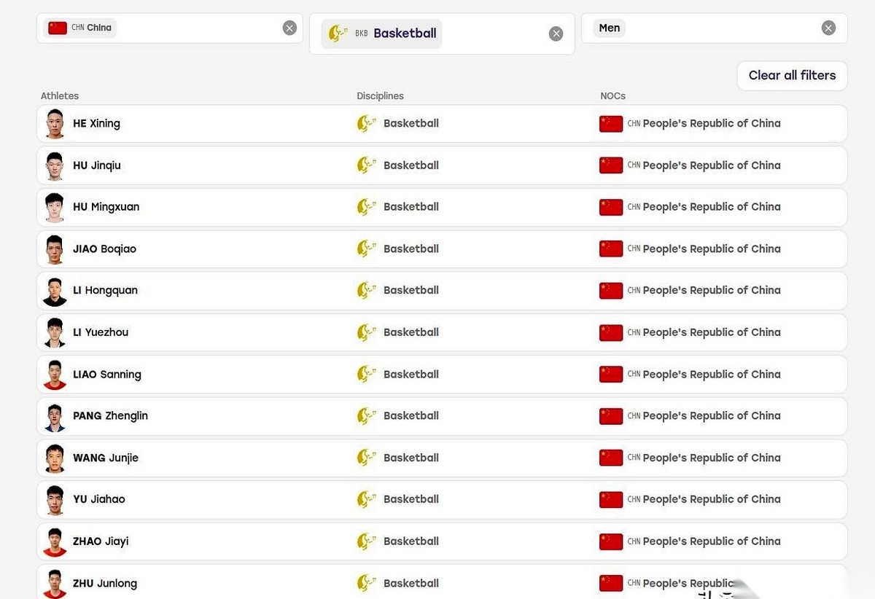
Task: Click the China flag in WANG Junjie row
Action: click(611, 458)
